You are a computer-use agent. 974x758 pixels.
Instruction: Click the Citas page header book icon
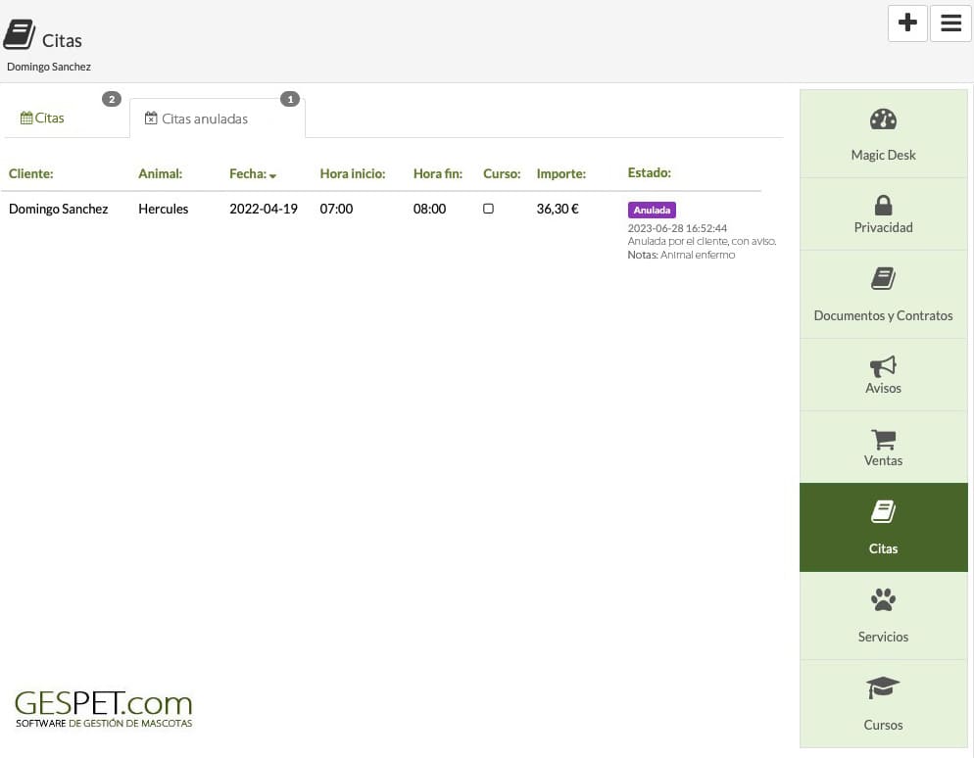click(x=20, y=34)
